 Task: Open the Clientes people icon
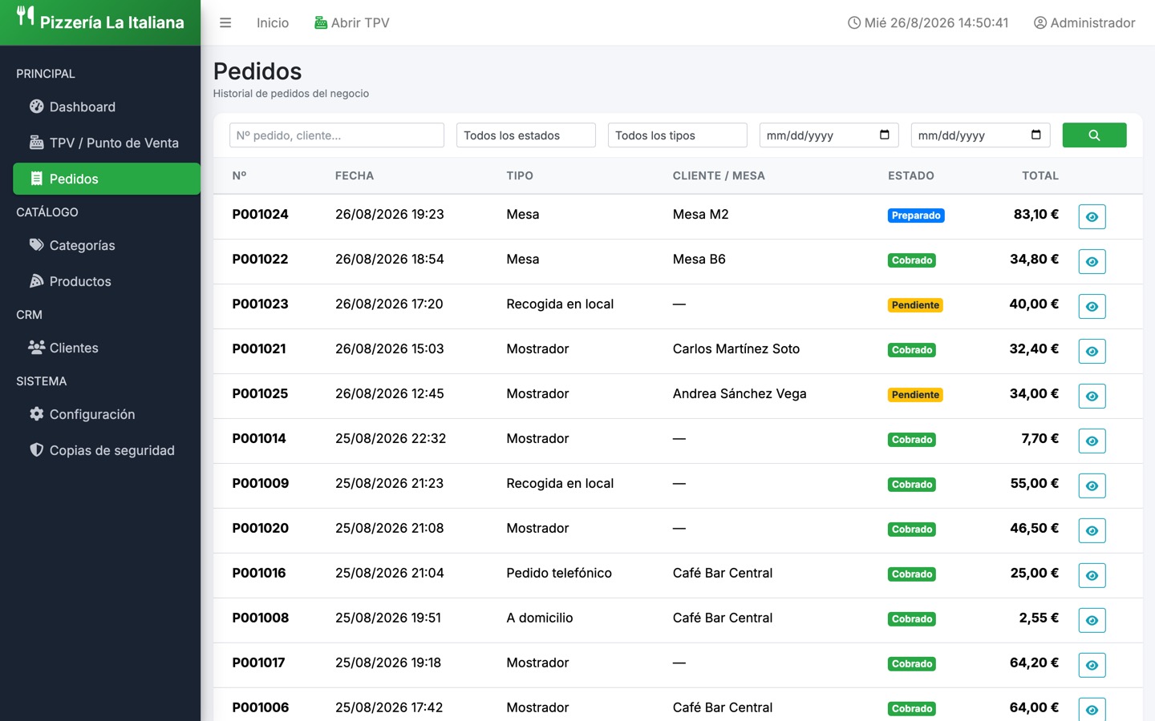tap(36, 348)
